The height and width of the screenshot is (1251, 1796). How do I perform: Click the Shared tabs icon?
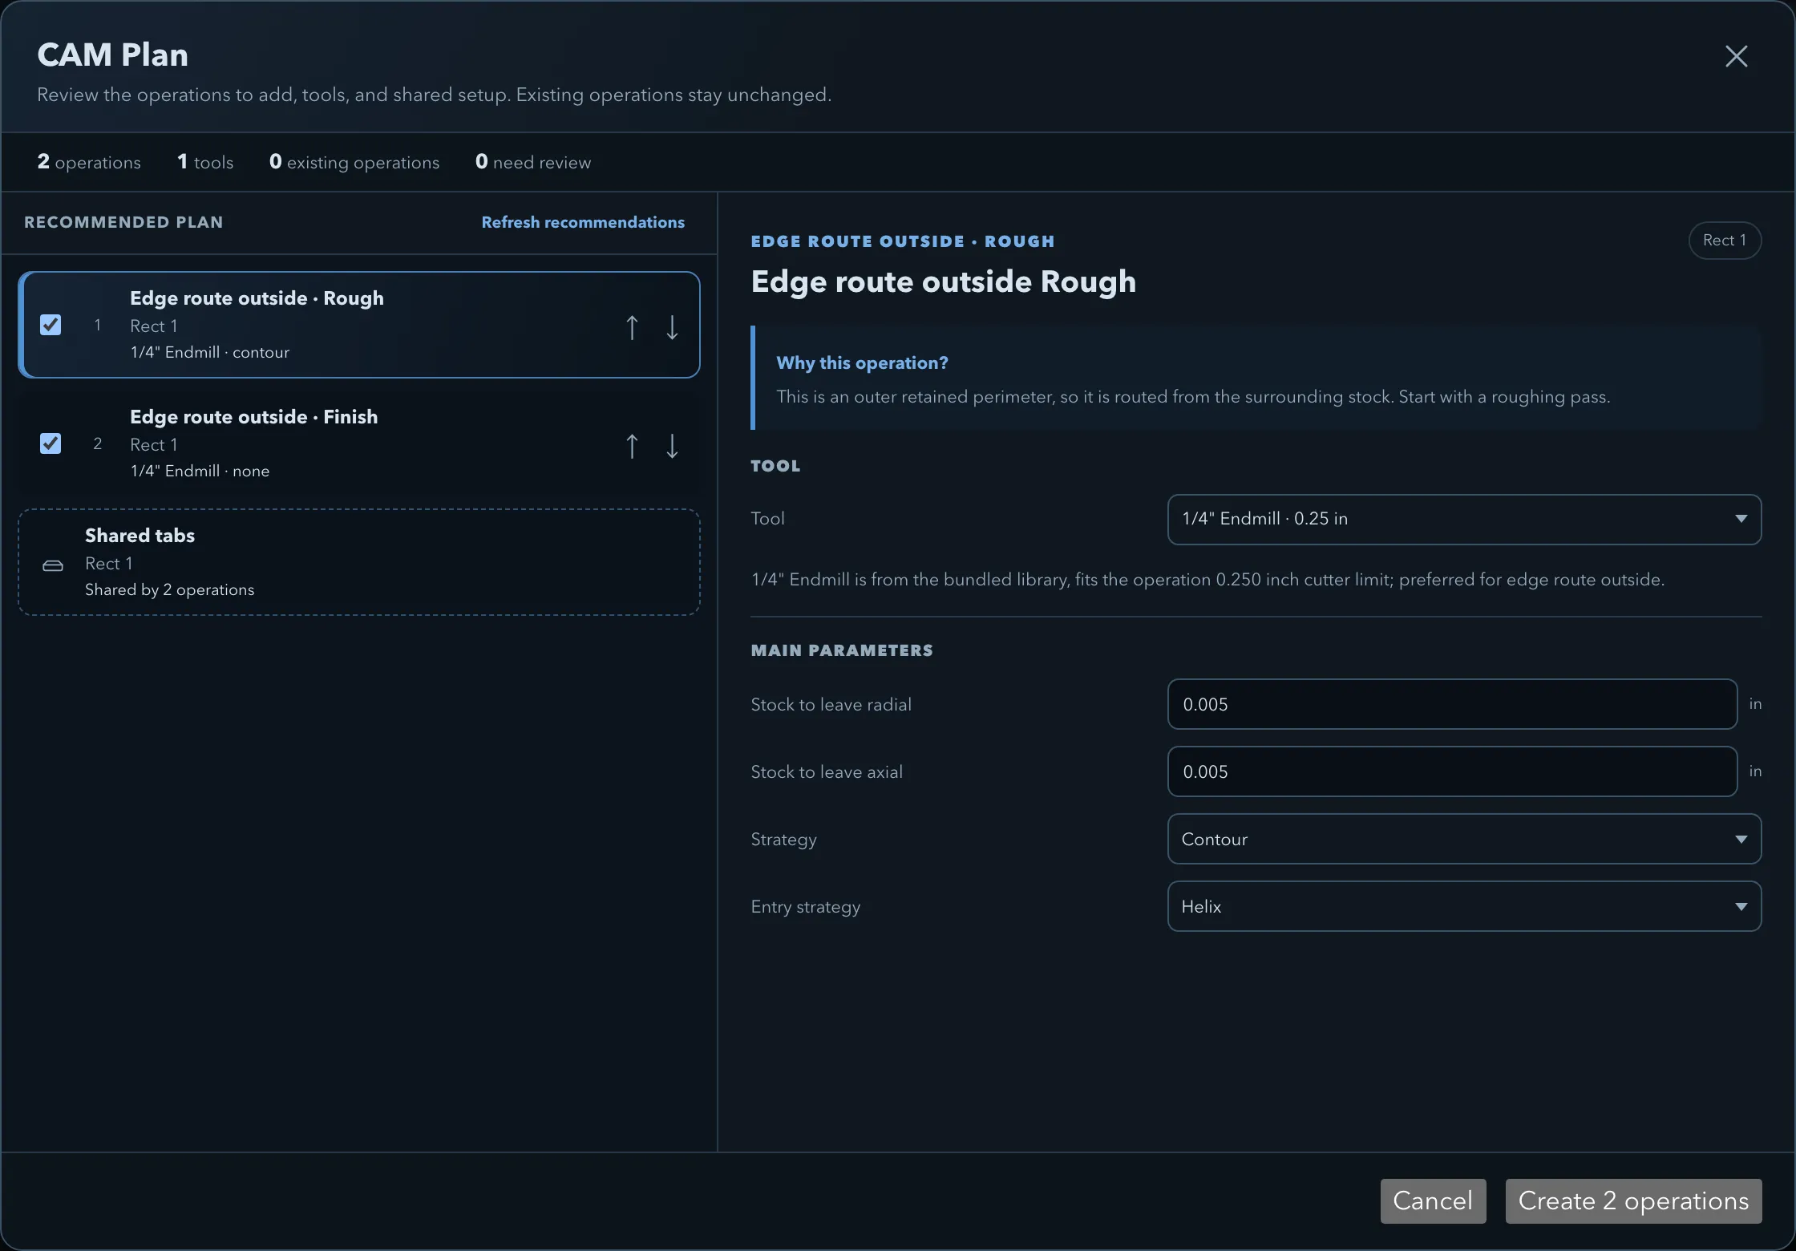pos(53,565)
